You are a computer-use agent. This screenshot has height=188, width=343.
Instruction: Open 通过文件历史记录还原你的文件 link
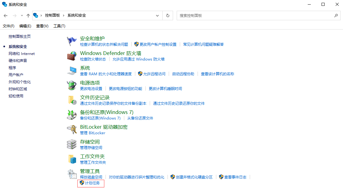(x=179, y=104)
